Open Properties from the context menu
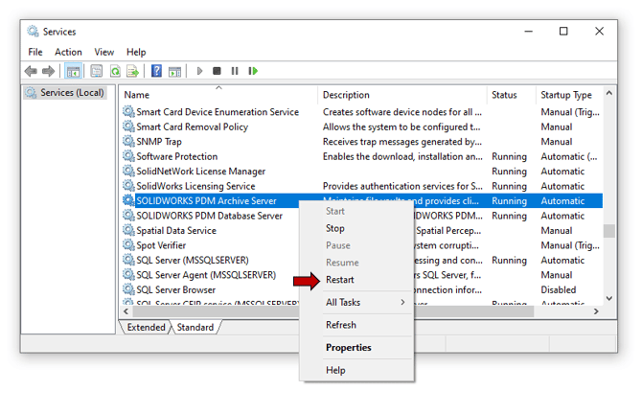 click(x=356, y=347)
